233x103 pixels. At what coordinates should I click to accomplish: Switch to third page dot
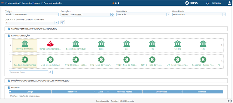119,3
